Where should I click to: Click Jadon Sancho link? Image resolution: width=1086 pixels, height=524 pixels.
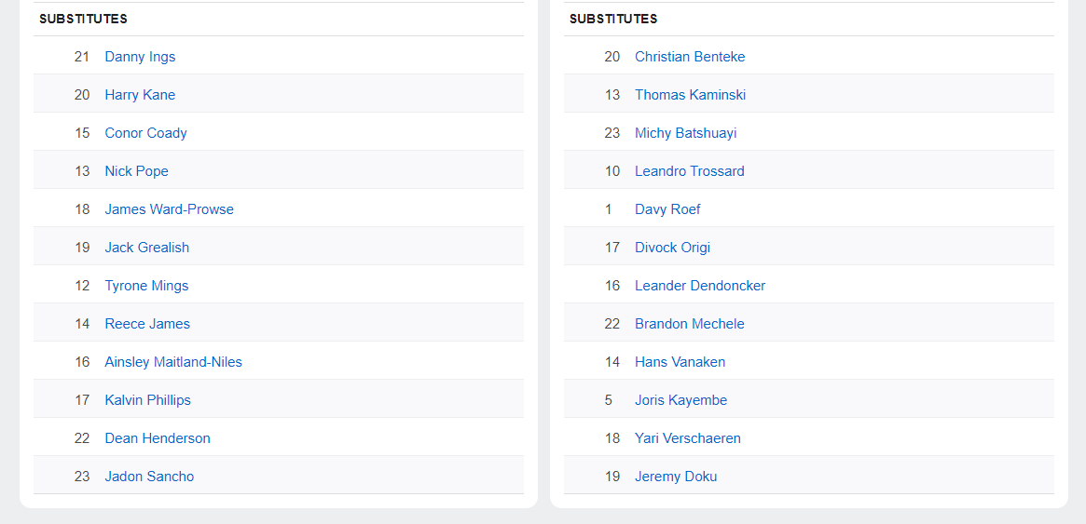pos(149,477)
